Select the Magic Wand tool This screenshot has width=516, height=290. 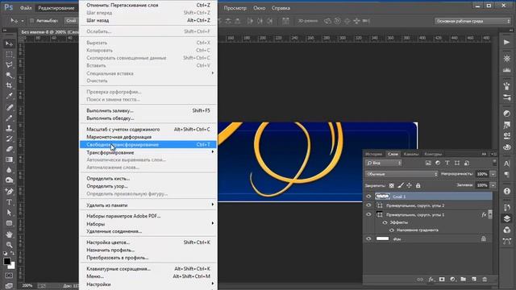9,75
